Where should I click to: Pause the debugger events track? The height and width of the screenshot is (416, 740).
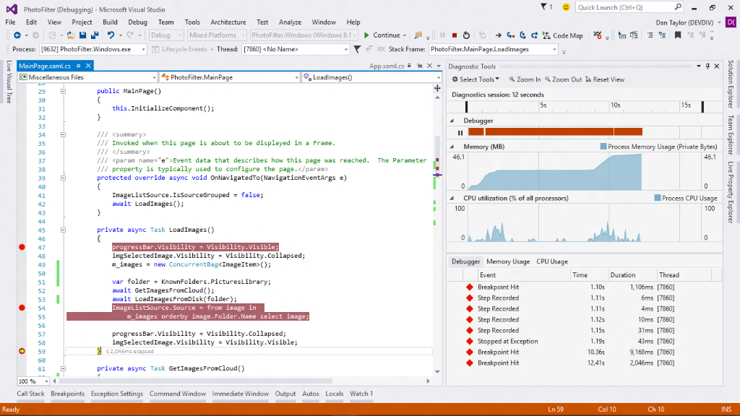point(460,133)
